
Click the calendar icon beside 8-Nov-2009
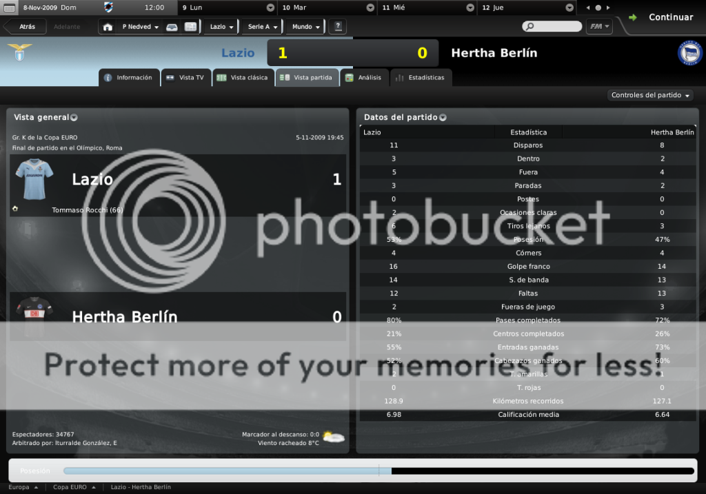click(x=9, y=8)
